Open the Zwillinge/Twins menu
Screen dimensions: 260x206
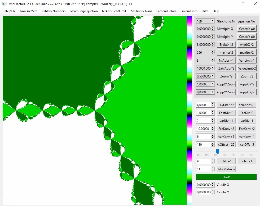pyautogui.click(x=141, y=11)
